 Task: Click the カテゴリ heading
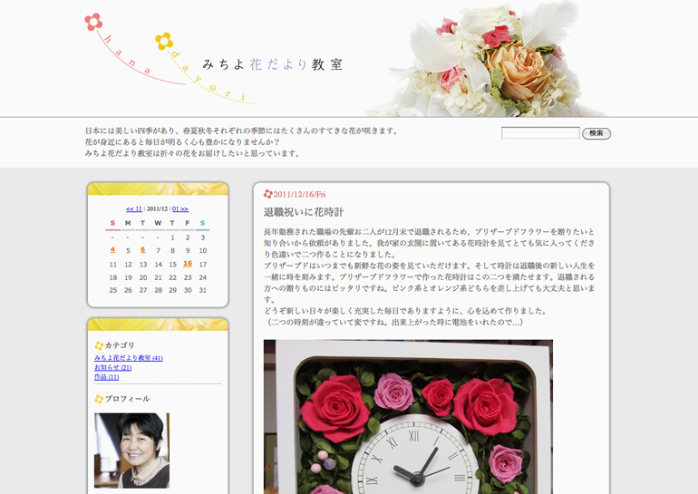120,345
